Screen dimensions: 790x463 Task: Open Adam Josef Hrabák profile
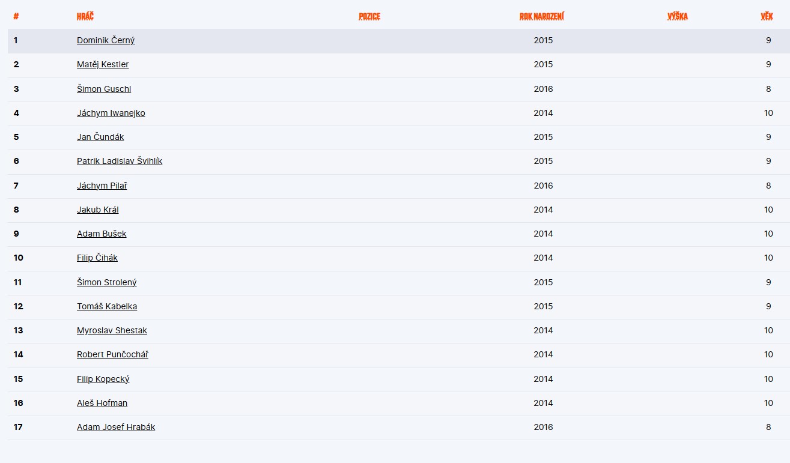pyautogui.click(x=116, y=427)
